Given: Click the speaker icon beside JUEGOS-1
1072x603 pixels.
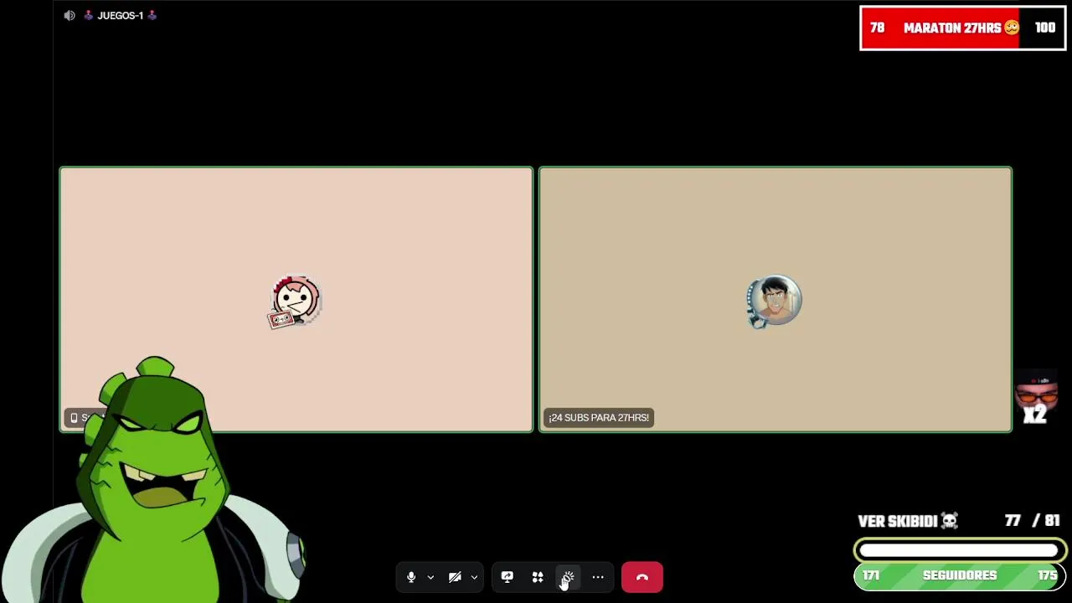Looking at the screenshot, I should (x=70, y=15).
